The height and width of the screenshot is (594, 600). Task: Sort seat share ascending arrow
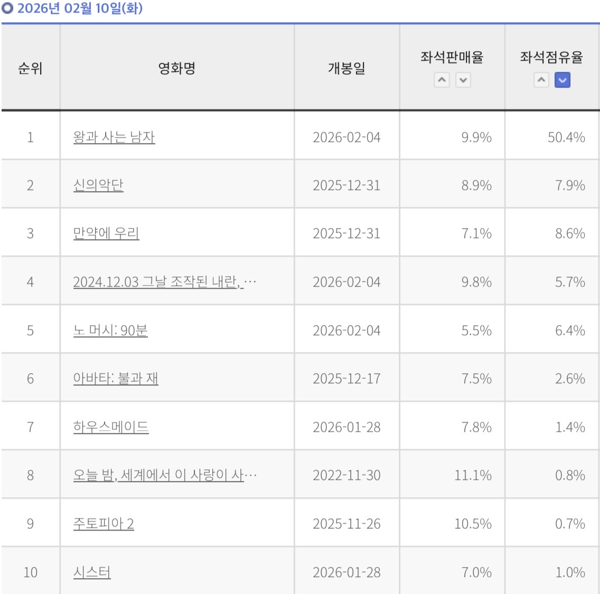[541, 80]
